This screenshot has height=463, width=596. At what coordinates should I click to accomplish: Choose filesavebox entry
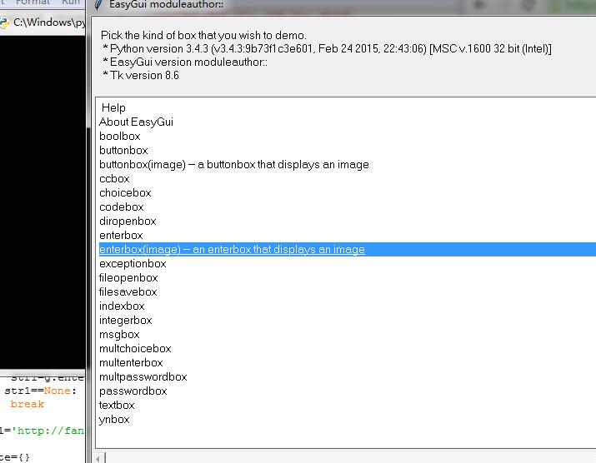128,292
